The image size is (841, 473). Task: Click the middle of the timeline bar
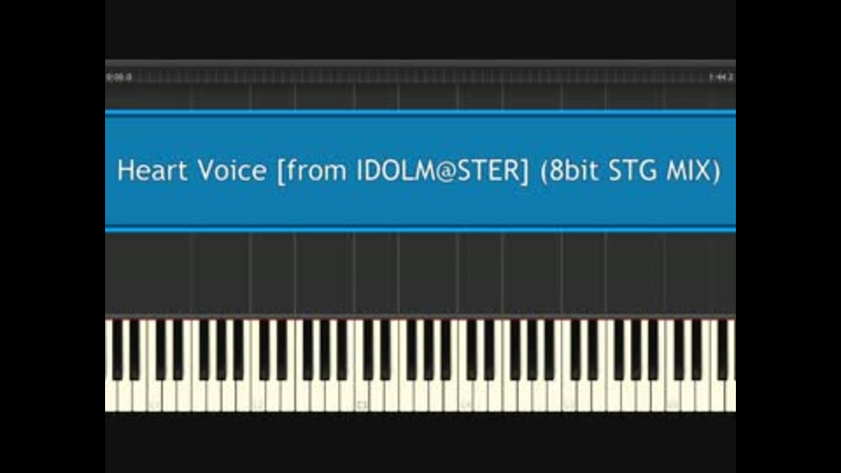click(420, 77)
